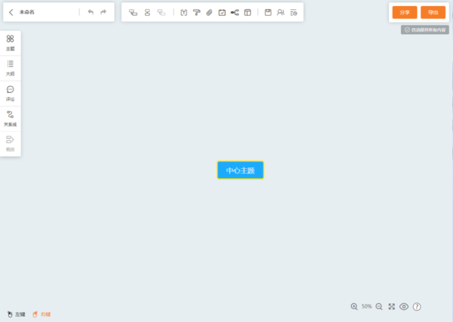Open the 大纲 outline view in sidebar

[11, 69]
